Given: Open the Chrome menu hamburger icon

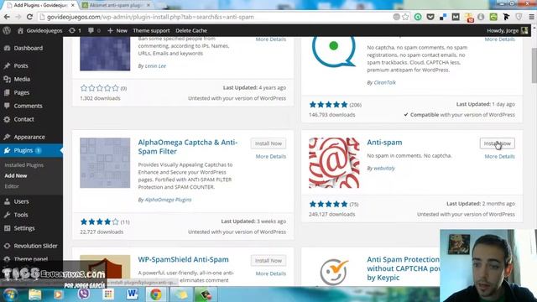Looking at the screenshot, I should (x=531, y=17).
